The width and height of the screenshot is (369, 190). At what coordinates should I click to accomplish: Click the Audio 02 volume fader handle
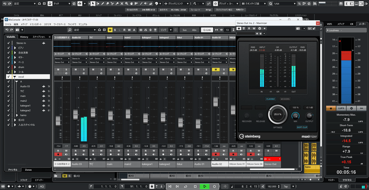pos(215,102)
